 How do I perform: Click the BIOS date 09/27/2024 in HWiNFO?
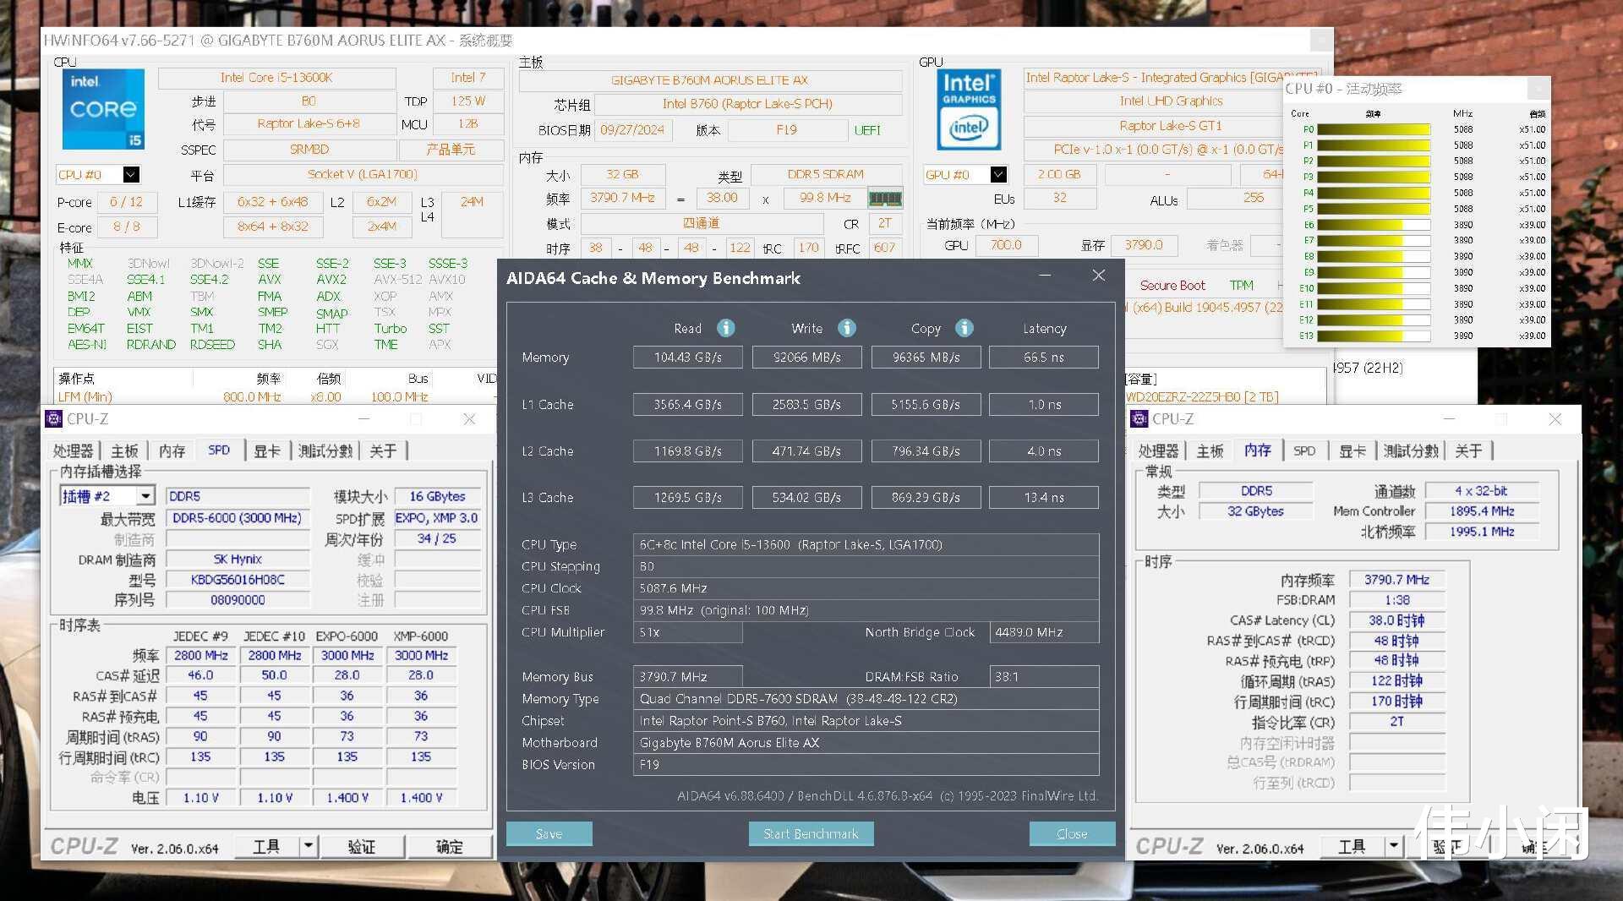pos(632,130)
